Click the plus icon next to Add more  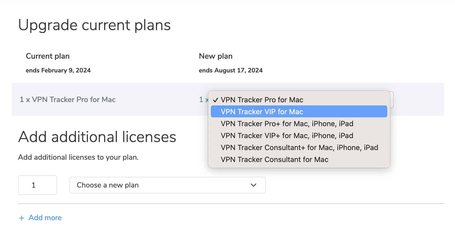point(22,218)
